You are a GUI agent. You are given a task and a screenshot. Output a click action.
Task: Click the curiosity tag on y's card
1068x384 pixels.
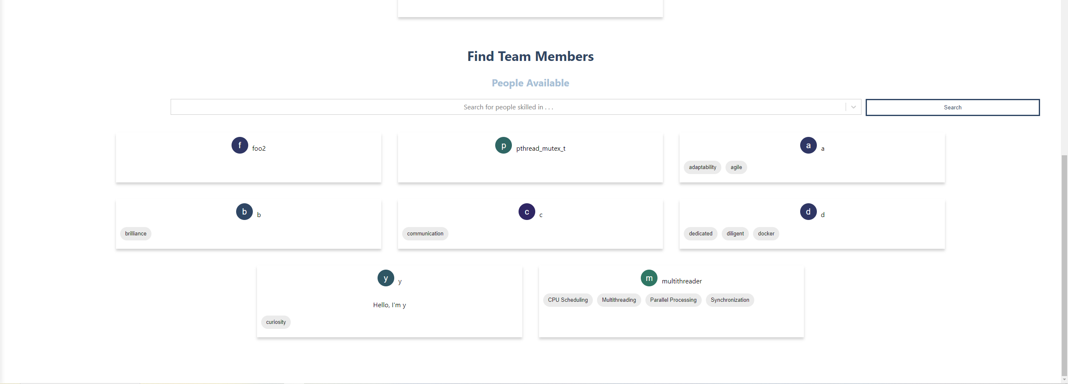[276, 322]
